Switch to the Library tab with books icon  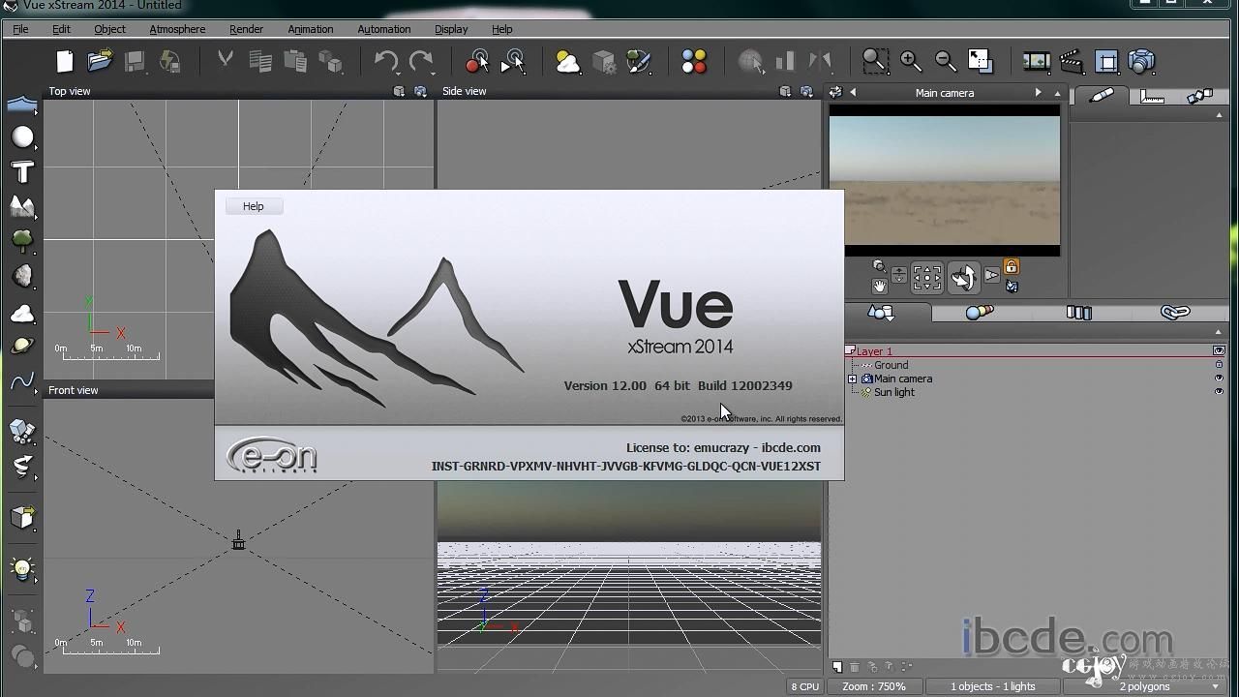[1078, 313]
